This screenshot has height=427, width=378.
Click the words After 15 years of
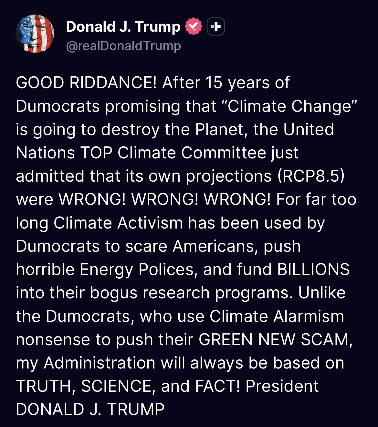226,83
